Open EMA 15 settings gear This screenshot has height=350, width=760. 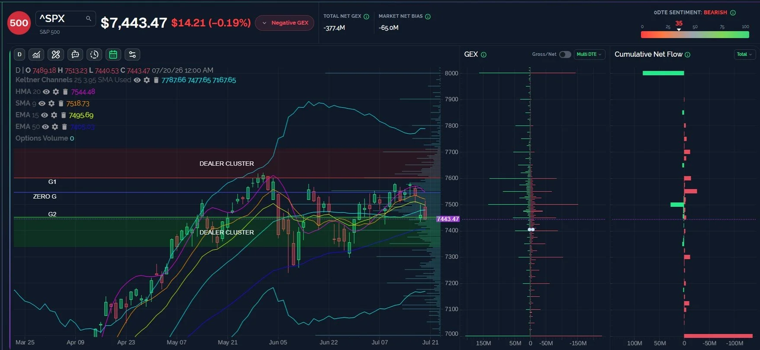54,115
